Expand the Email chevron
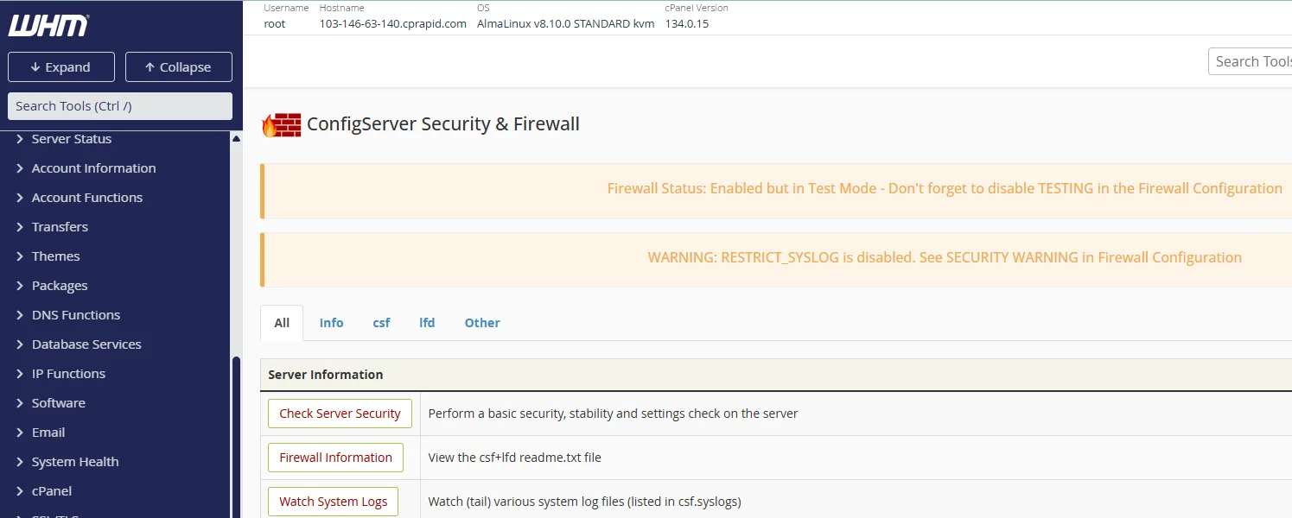The height and width of the screenshot is (518, 1292). point(20,433)
